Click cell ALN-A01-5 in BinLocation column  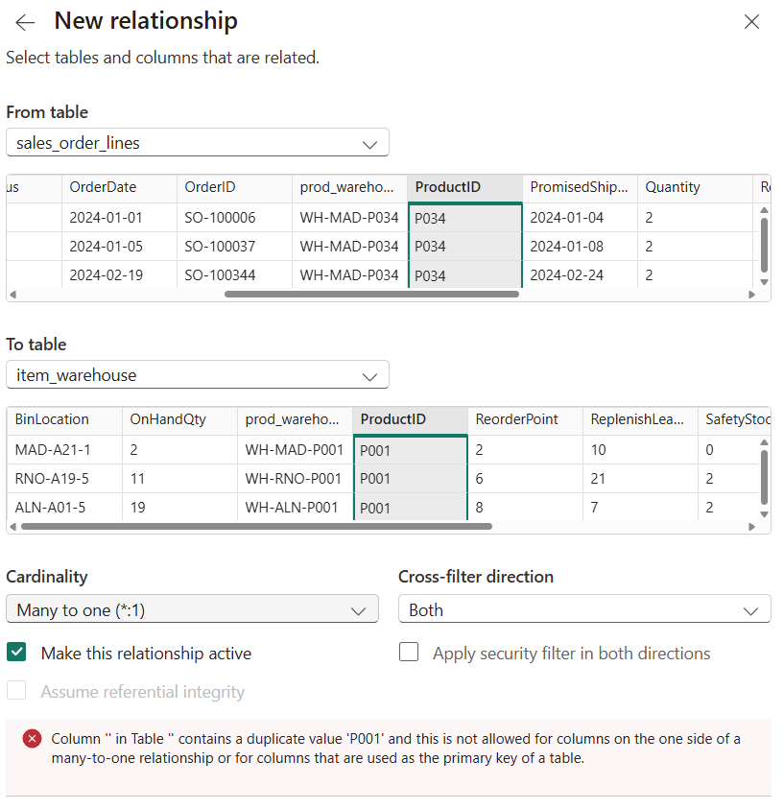coord(64,507)
